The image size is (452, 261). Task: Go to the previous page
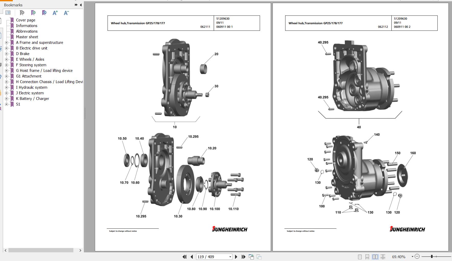coord(192,257)
